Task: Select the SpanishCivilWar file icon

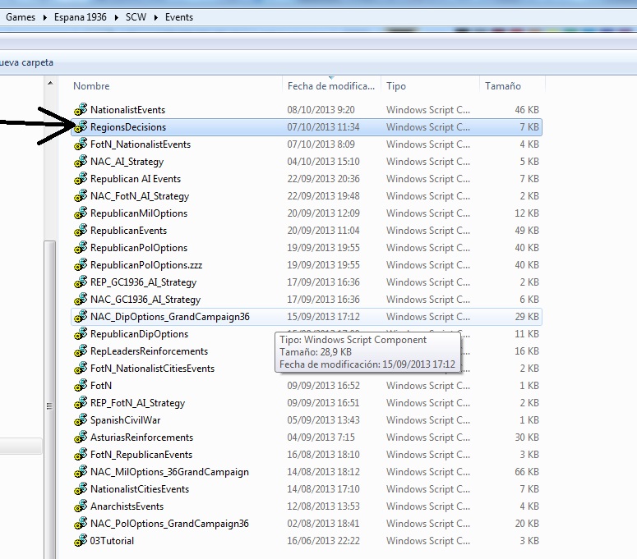Action: coord(81,420)
